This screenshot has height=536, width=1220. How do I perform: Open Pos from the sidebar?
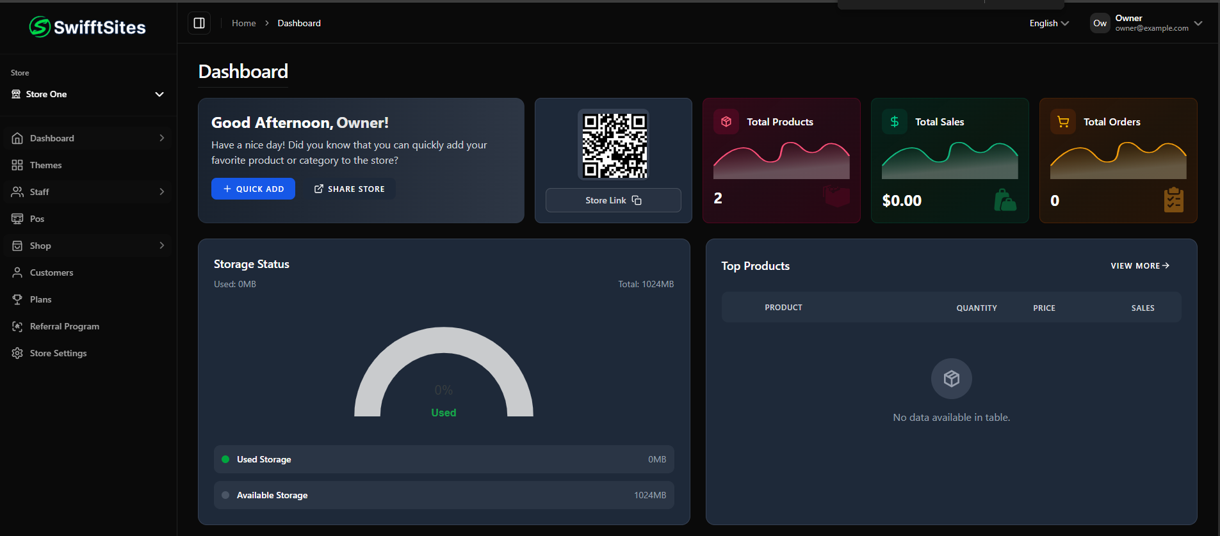37,219
